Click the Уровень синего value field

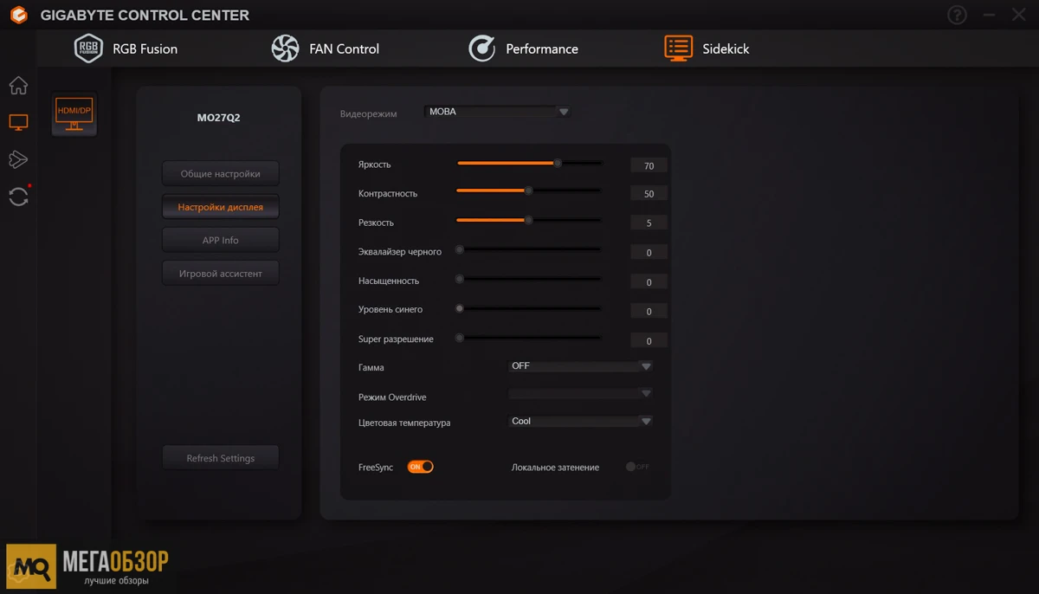(x=649, y=312)
